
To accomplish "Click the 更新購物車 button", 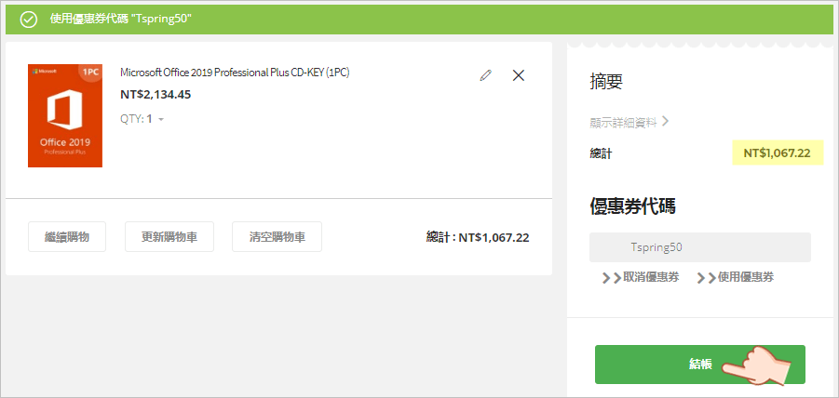I will (x=169, y=237).
